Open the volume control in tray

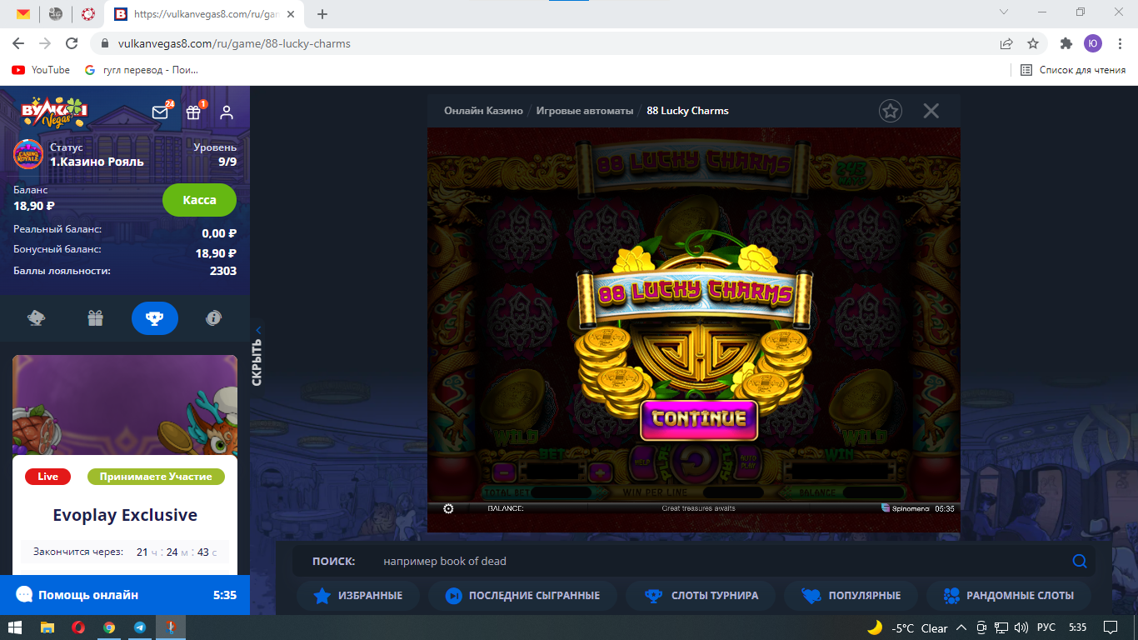(1021, 627)
